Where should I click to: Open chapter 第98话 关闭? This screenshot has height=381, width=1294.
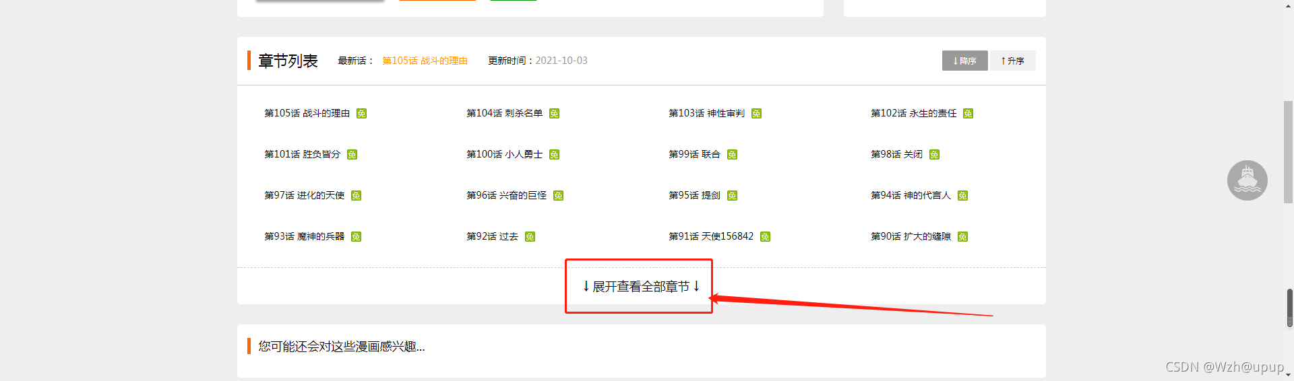click(896, 154)
